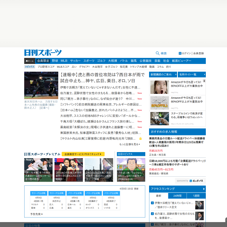Click 会員限定サービス!今すぐチェック yellow button
227x227 pixels.
pos(83,154)
